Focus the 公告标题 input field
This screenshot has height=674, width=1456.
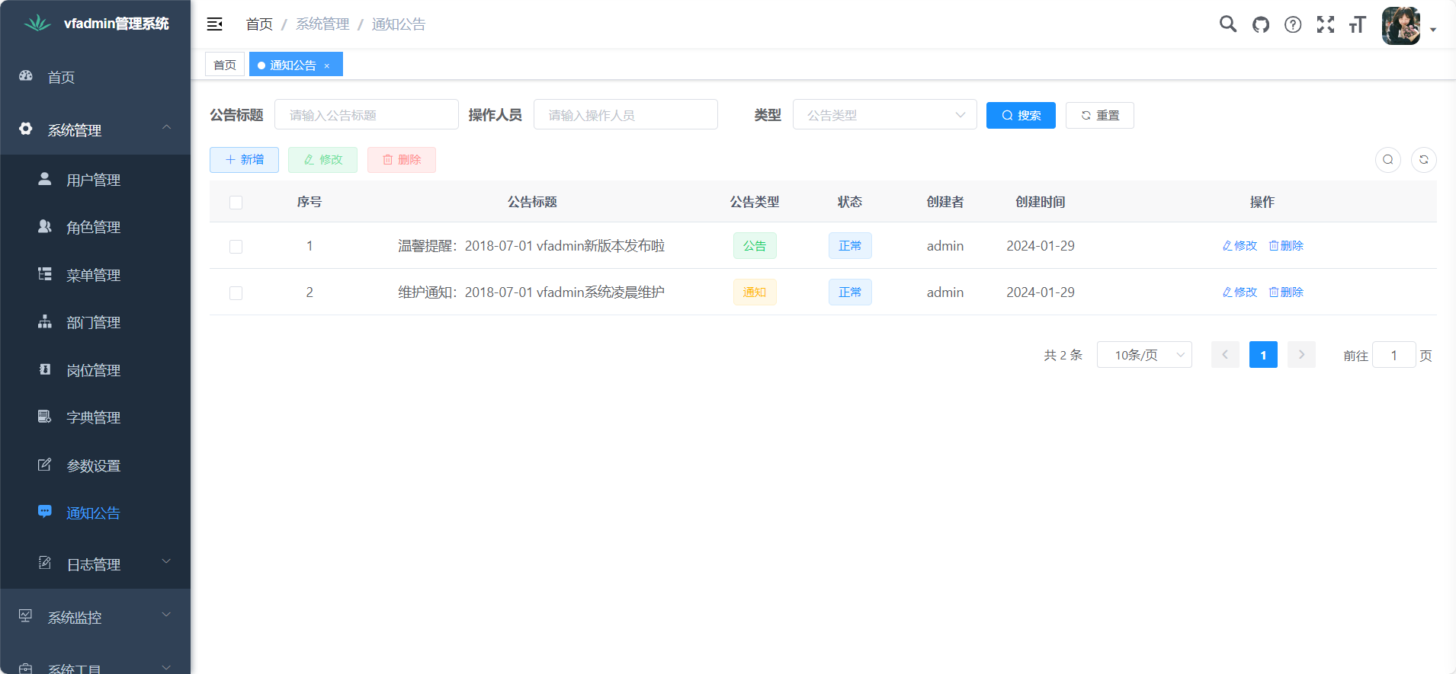pyautogui.click(x=366, y=115)
